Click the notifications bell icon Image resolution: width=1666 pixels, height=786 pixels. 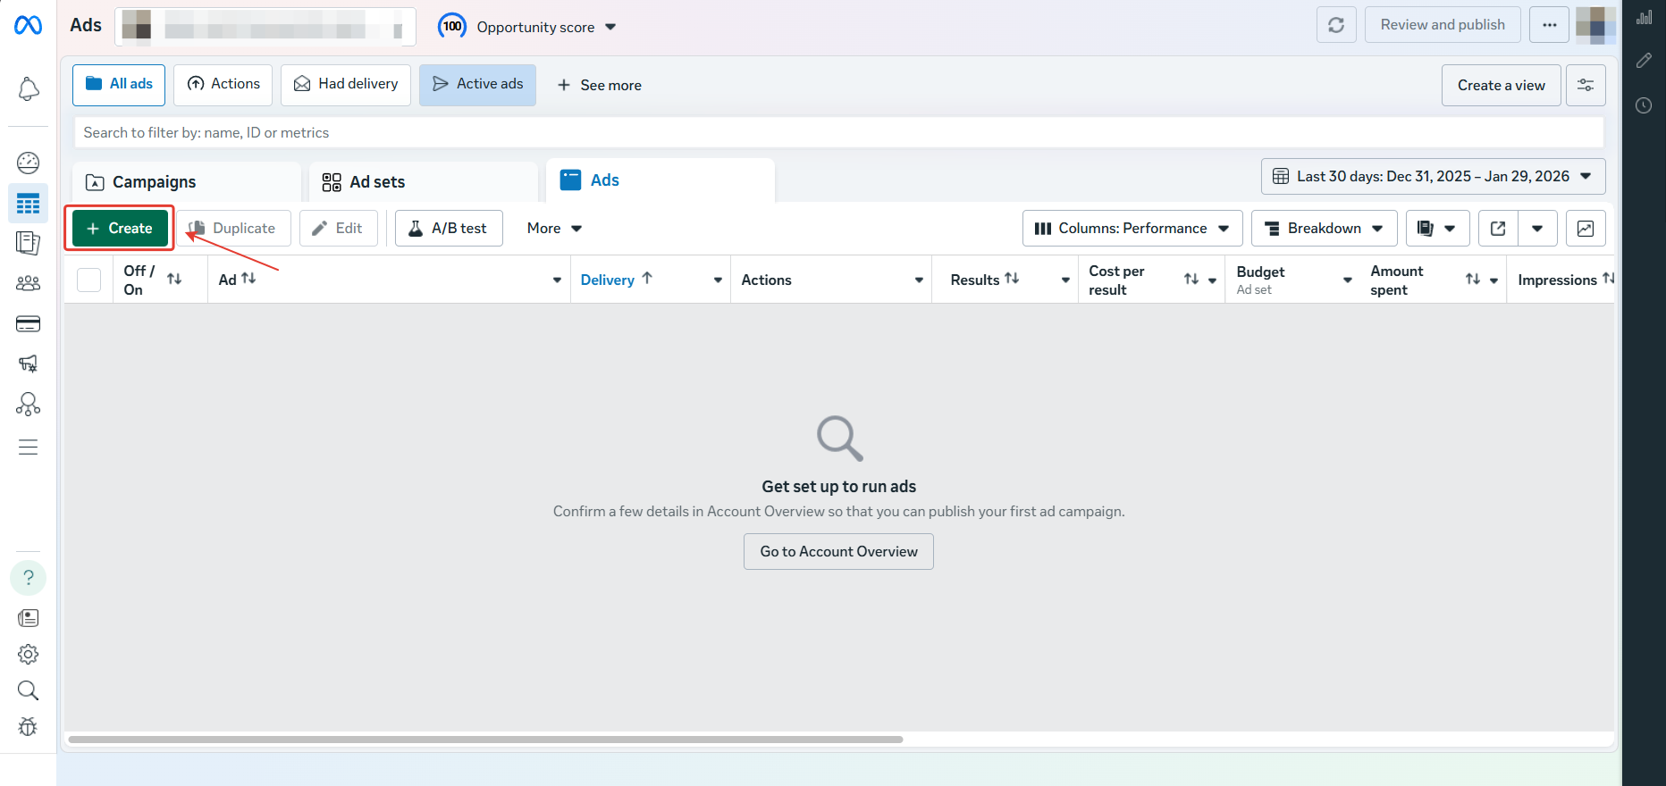(29, 88)
